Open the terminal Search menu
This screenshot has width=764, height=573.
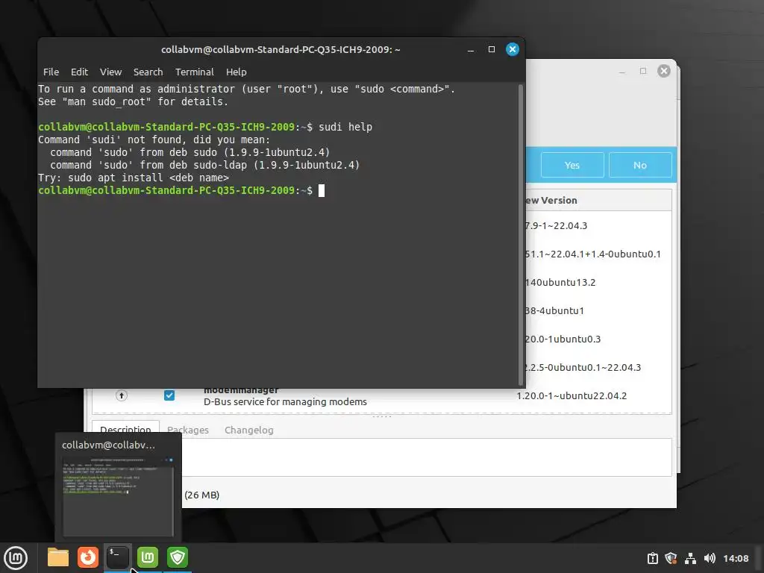point(148,72)
